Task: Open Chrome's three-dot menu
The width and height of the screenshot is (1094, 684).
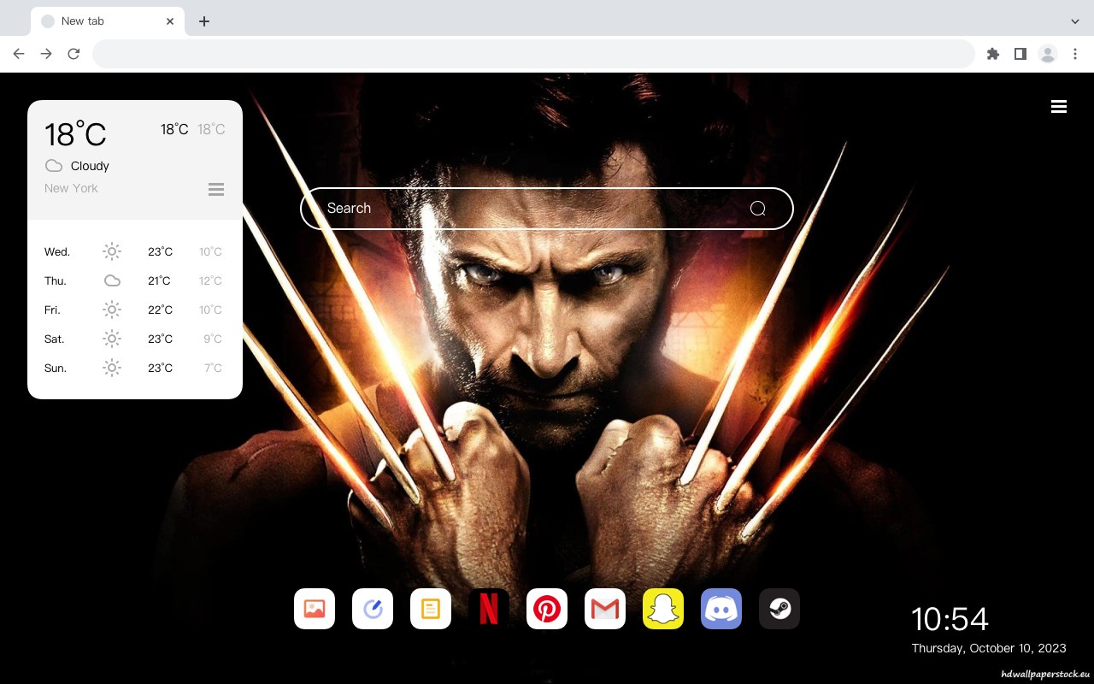Action: point(1075,54)
